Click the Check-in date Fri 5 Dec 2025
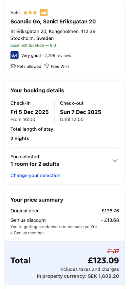130x289 pixels. tap(30, 112)
